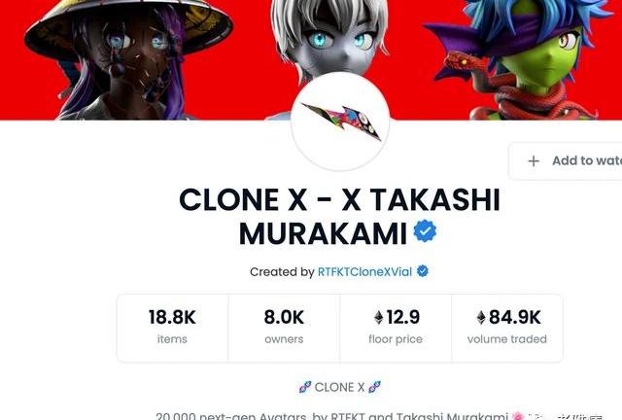The width and height of the screenshot is (622, 420).
Task: Click the verified badge next to RTFKTCloneXVial
Action: tap(423, 271)
